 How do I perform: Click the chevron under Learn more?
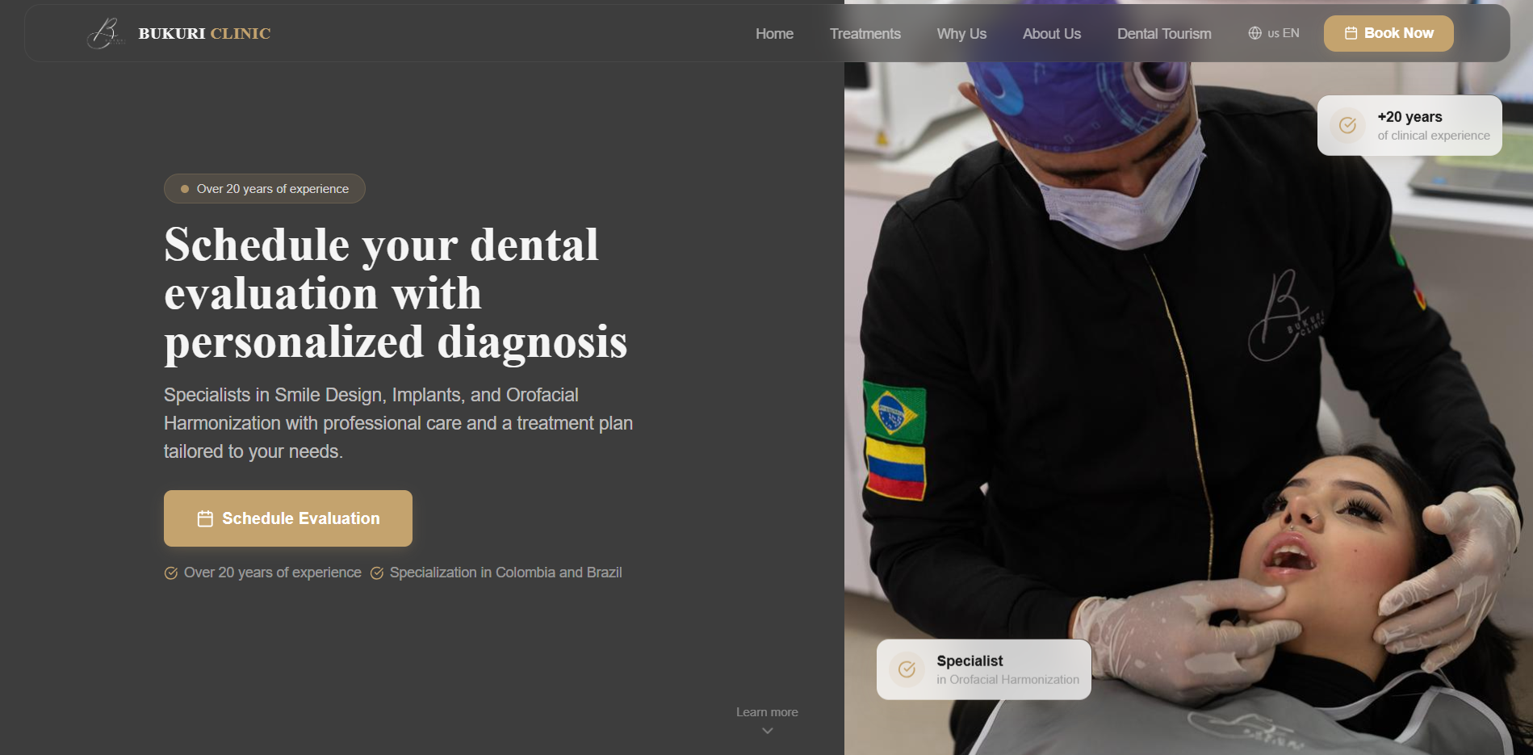click(768, 731)
